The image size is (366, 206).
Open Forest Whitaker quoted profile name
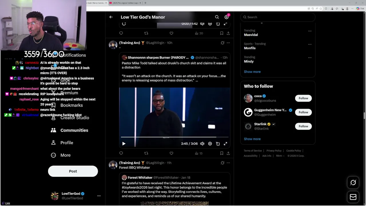pos(140,178)
